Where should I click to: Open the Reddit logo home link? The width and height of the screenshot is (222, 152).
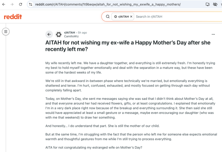[13, 17]
